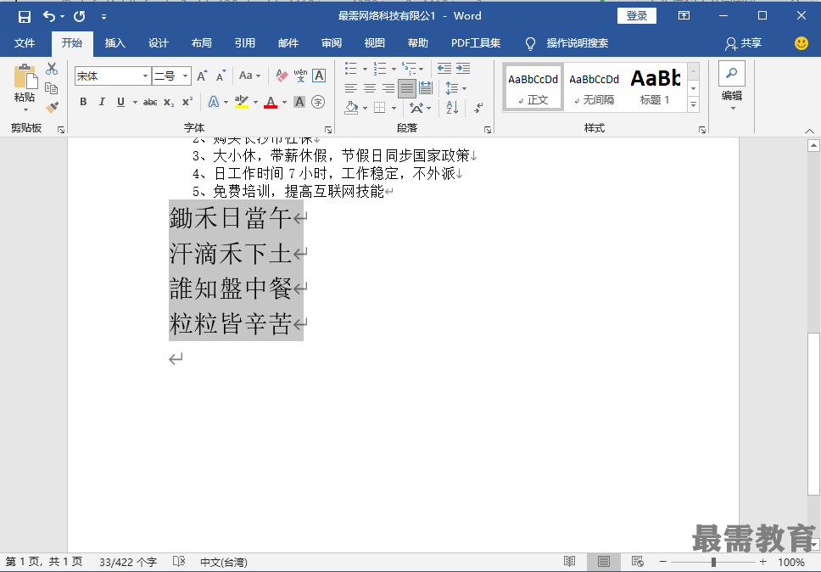Image resolution: width=821 pixels, height=572 pixels.
Task: Click the 中文(台湾) language indicator
Action: click(x=224, y=562)
